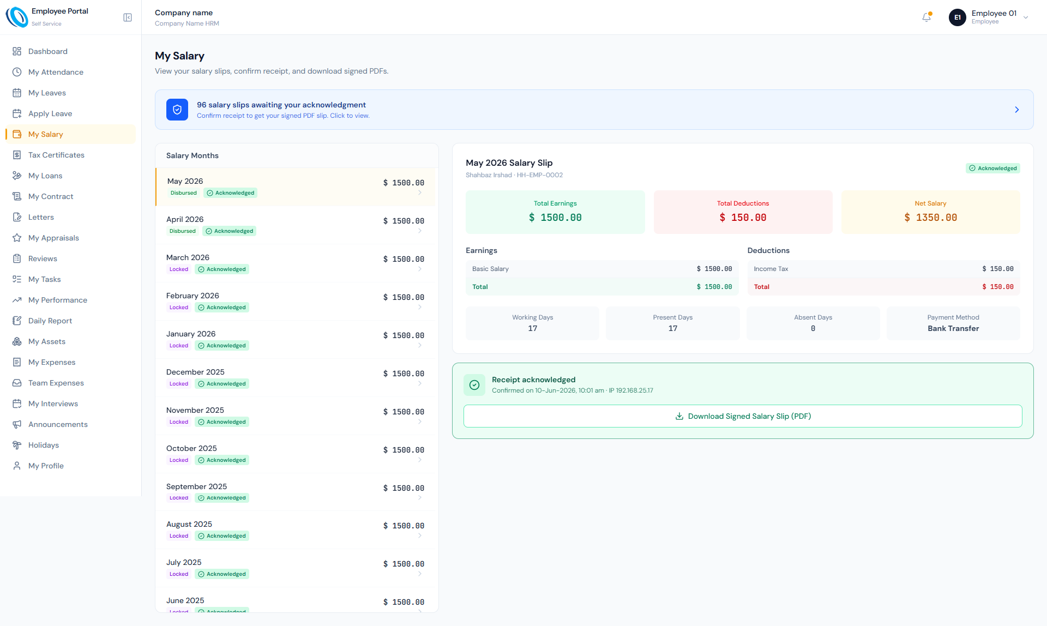Open notifications bell icon

926,17
